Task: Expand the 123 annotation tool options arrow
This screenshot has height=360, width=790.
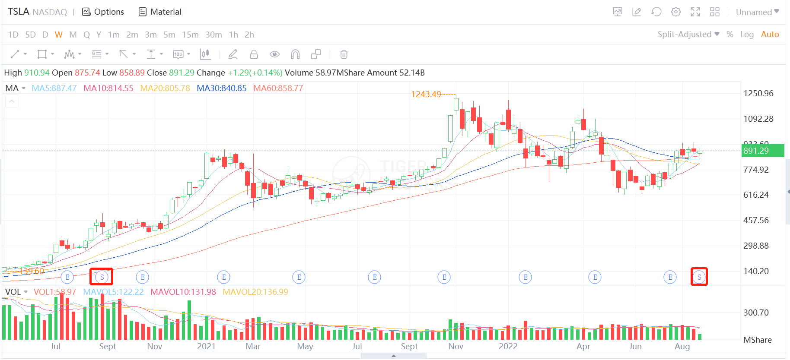Action: point(188,54)
